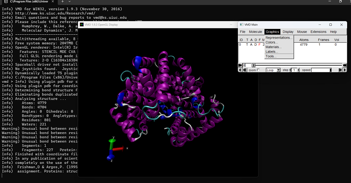Image resolution: width=351 pixels, height=183 pixels.
Task: Click the Vol column header
Action: (337, 40)
